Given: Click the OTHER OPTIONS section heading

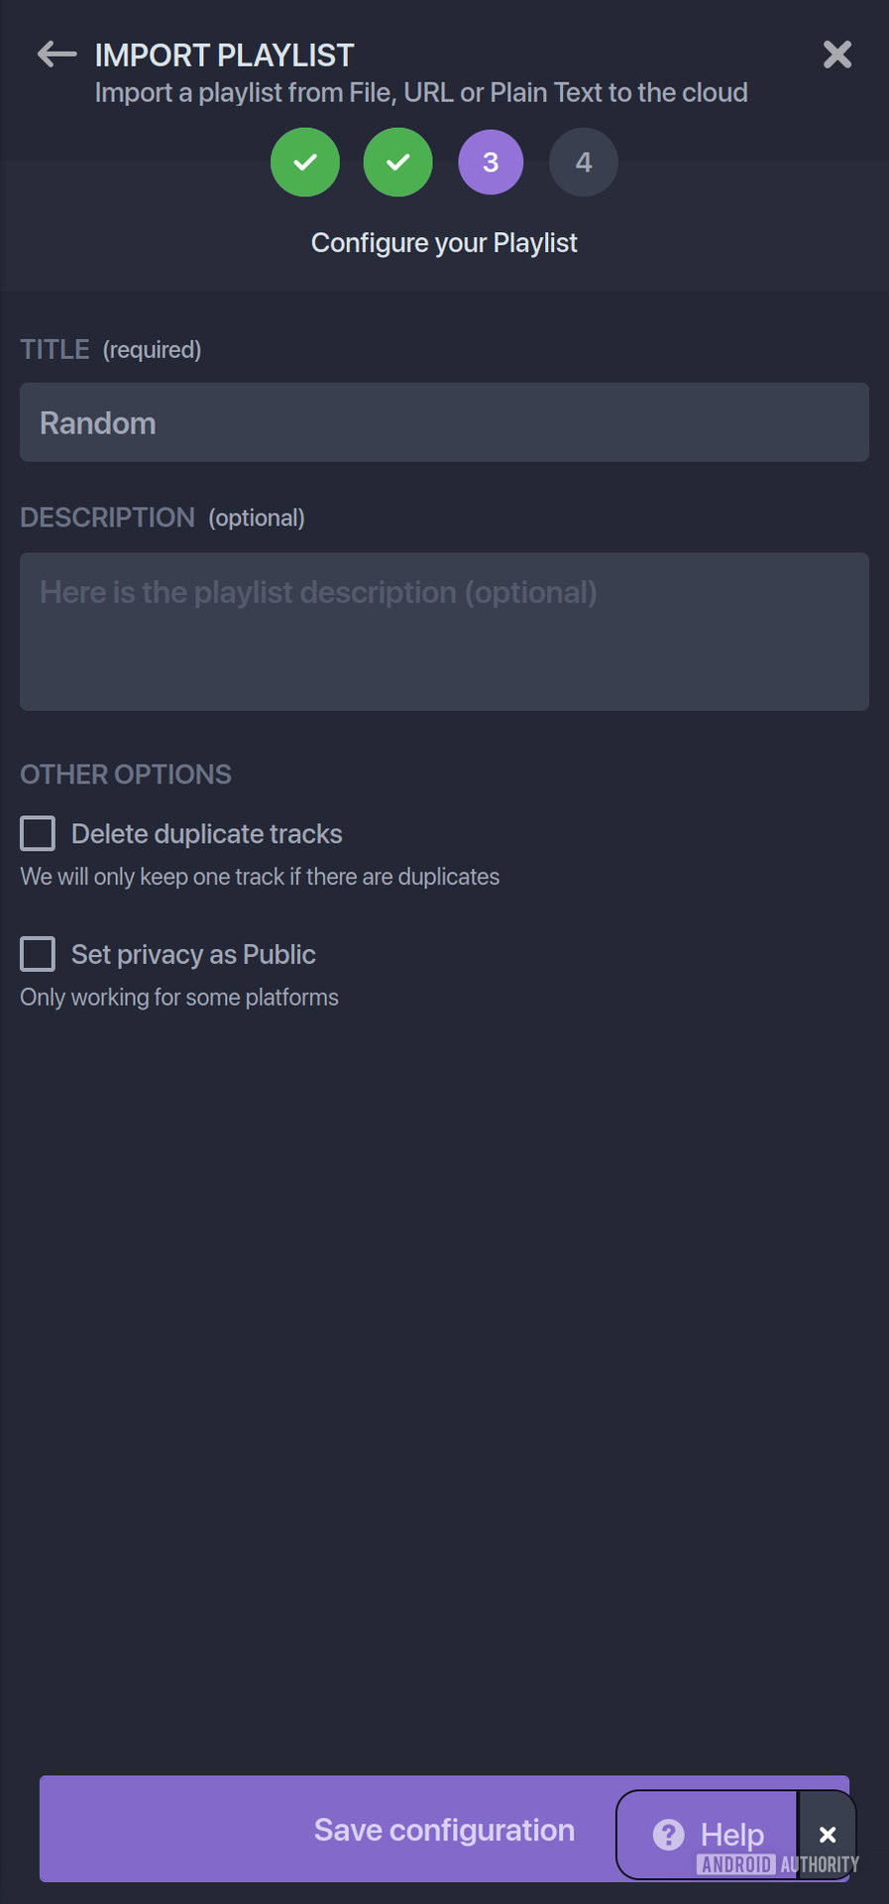Looking at the screenshot, I should [x=126, y=774].
